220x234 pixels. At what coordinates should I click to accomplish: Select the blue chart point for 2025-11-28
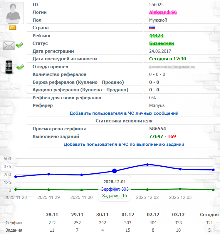coord(16,177)
